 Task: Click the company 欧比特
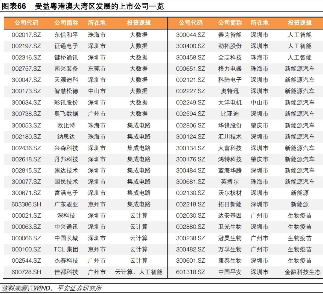click(66, 125)
